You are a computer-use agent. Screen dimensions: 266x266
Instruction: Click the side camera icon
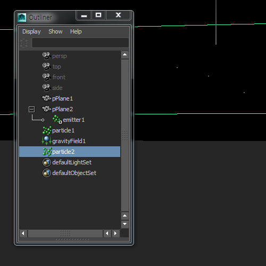click(x=47, y=88)
